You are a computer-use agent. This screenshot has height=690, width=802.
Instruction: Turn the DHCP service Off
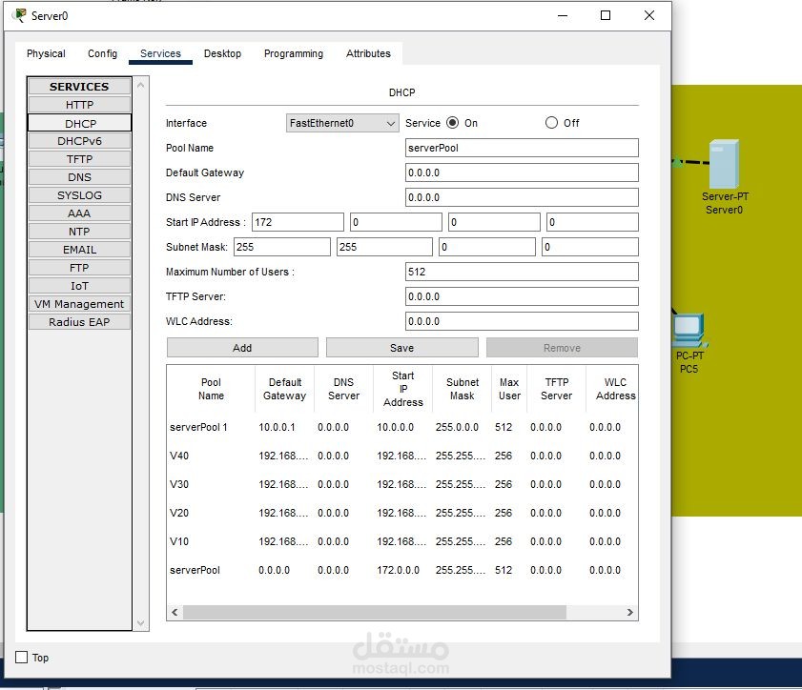(551, 123)
